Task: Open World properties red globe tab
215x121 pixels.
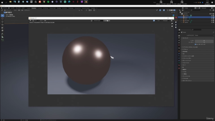Action: (x=179, y=45)
